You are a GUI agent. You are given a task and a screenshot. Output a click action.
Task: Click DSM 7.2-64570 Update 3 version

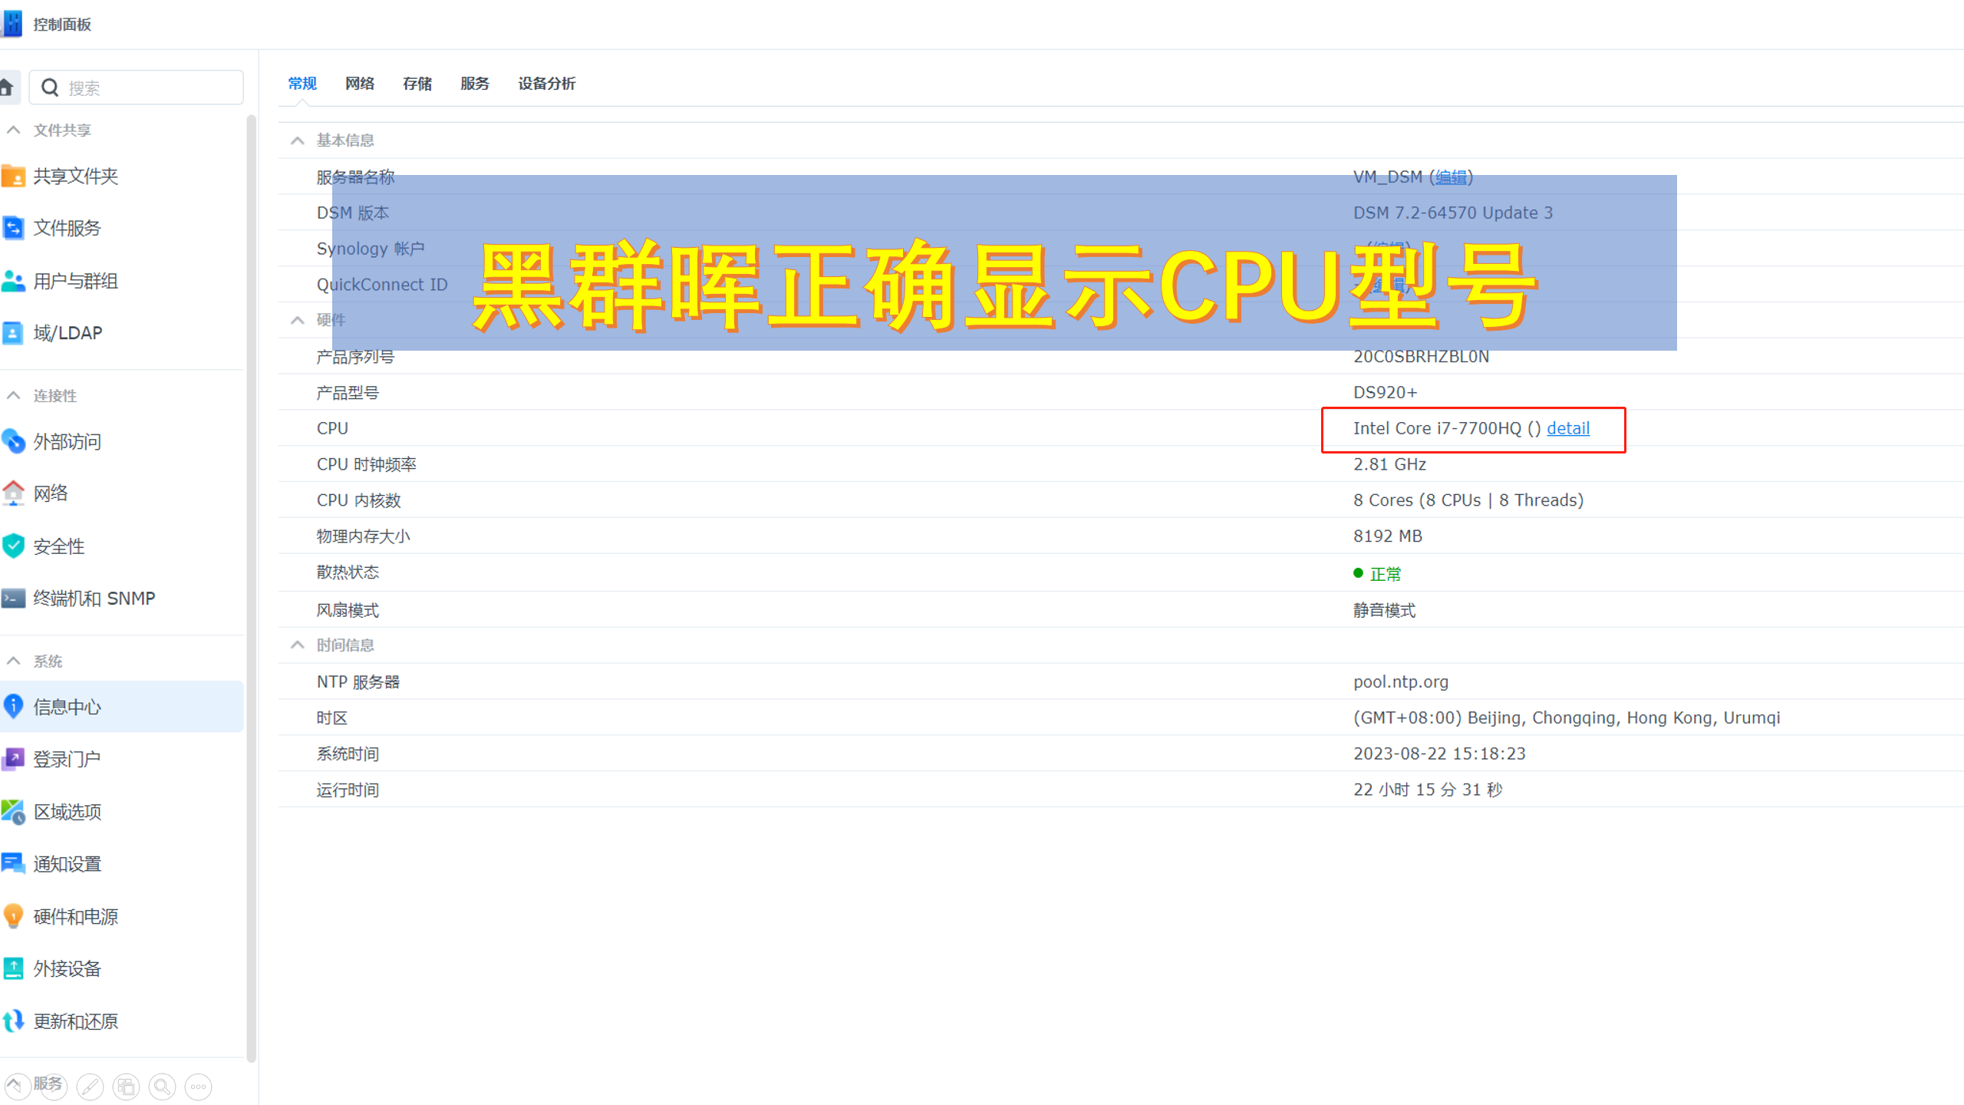tap(1453, 213)
